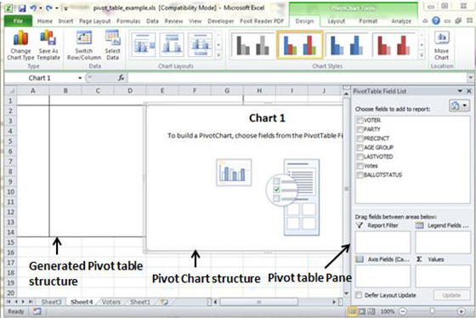Switch to the Data tab
The image size is (476, 318).
click(x=152, y=21)
